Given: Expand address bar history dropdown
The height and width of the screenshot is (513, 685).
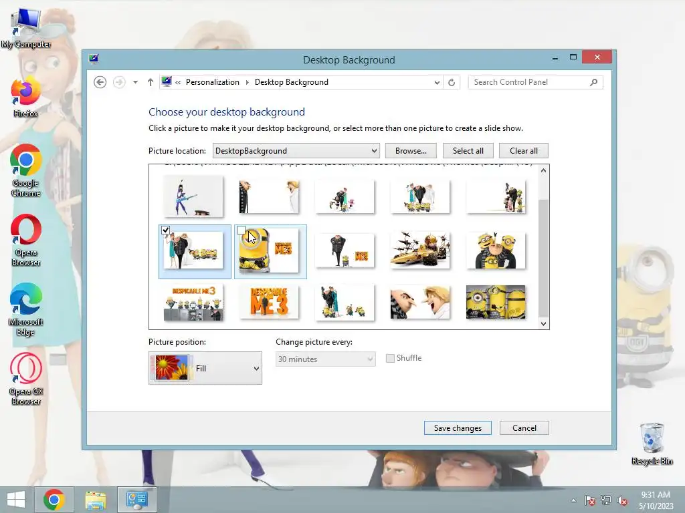Looking at the screenshot, I should [436, 82].
